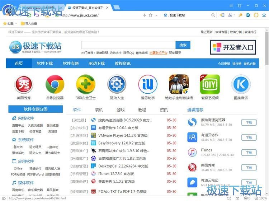The image size is (269, 201).
Task: Open a new tab button
Action: [x=117, y=8]
